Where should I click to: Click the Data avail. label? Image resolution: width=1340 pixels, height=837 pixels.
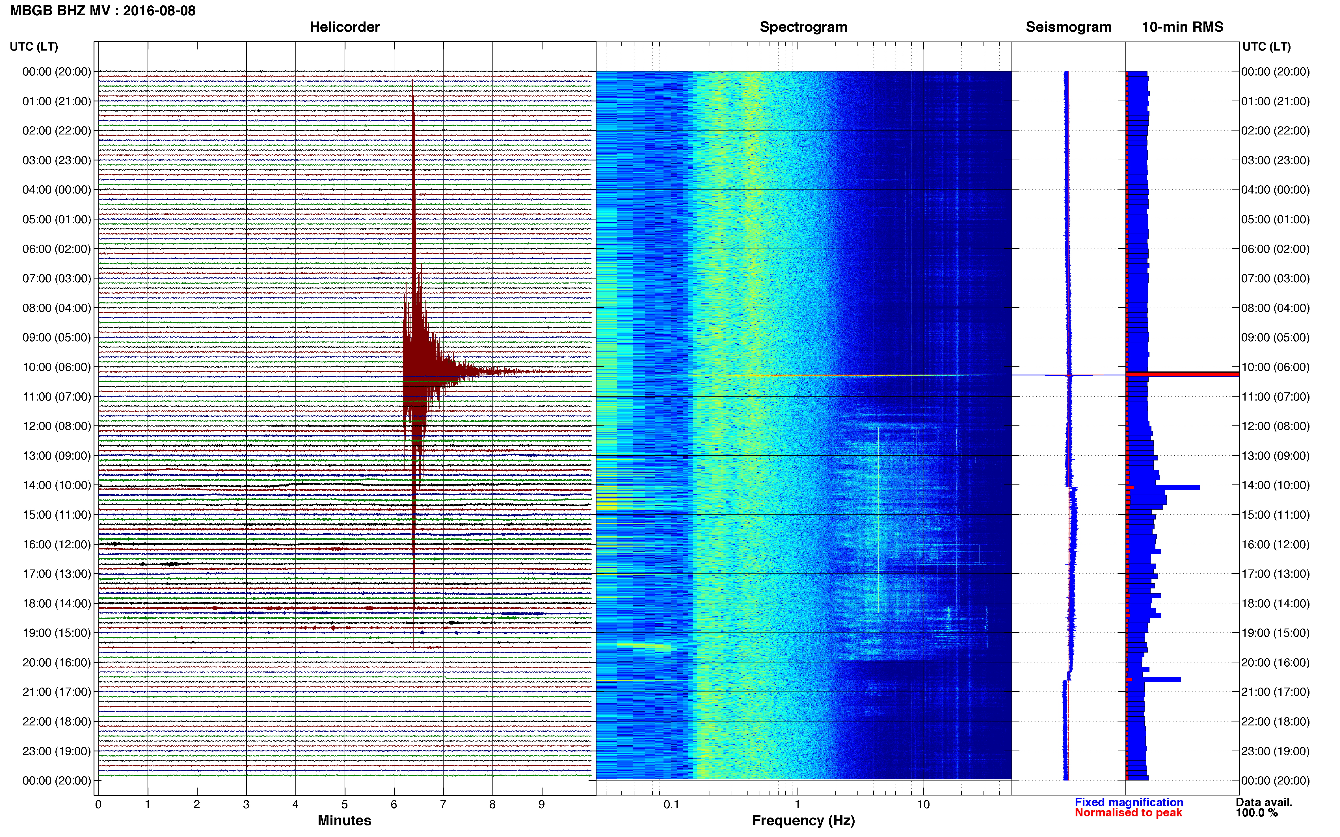[x=1264, y=802]
